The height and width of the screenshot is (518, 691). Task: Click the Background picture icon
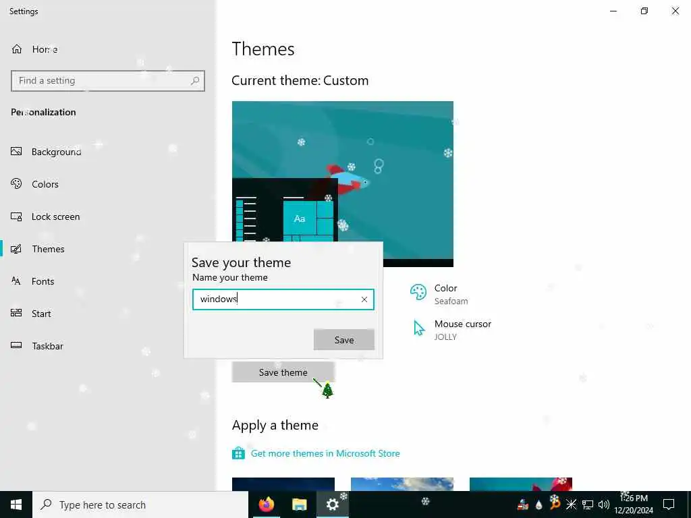16,152
